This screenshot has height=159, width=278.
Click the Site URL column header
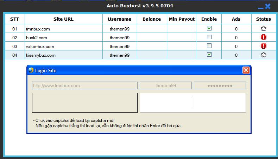point(63,19)
